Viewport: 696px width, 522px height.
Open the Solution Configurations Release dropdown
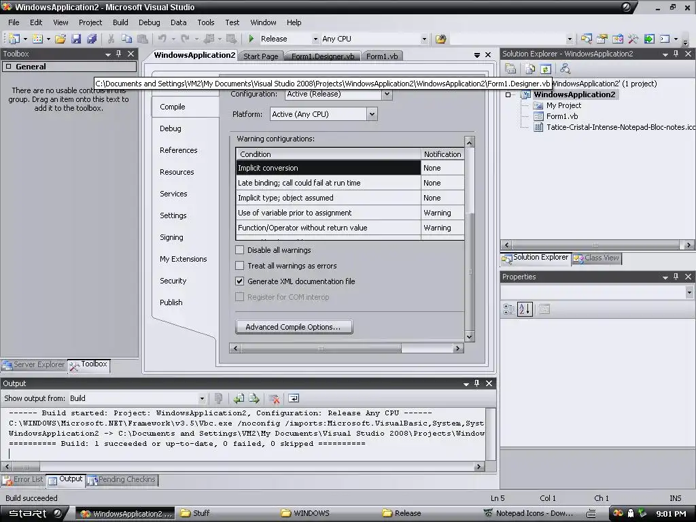click(315, 39)
